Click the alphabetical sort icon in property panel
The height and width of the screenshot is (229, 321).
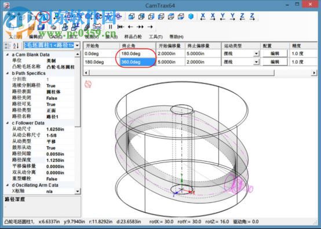click(16, 45)
